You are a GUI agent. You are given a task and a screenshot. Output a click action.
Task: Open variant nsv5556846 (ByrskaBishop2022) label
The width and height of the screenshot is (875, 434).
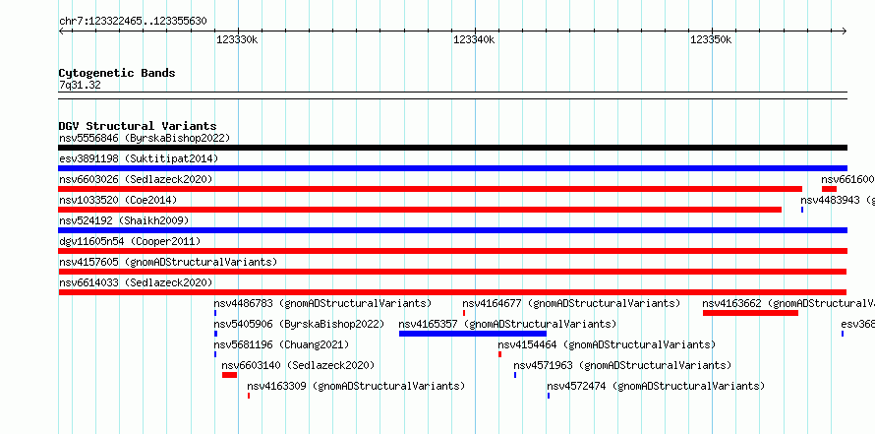145,138
